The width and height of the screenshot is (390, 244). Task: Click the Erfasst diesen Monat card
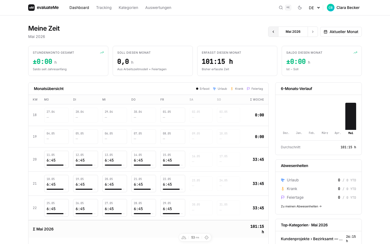tap(237, 61)
